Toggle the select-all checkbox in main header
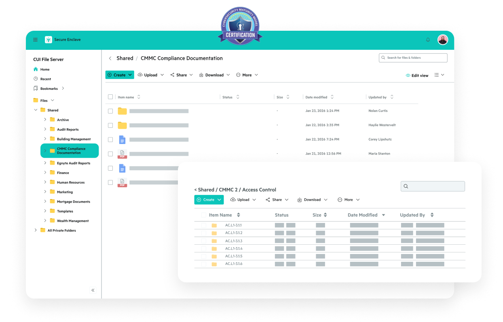 coord(110,97)
